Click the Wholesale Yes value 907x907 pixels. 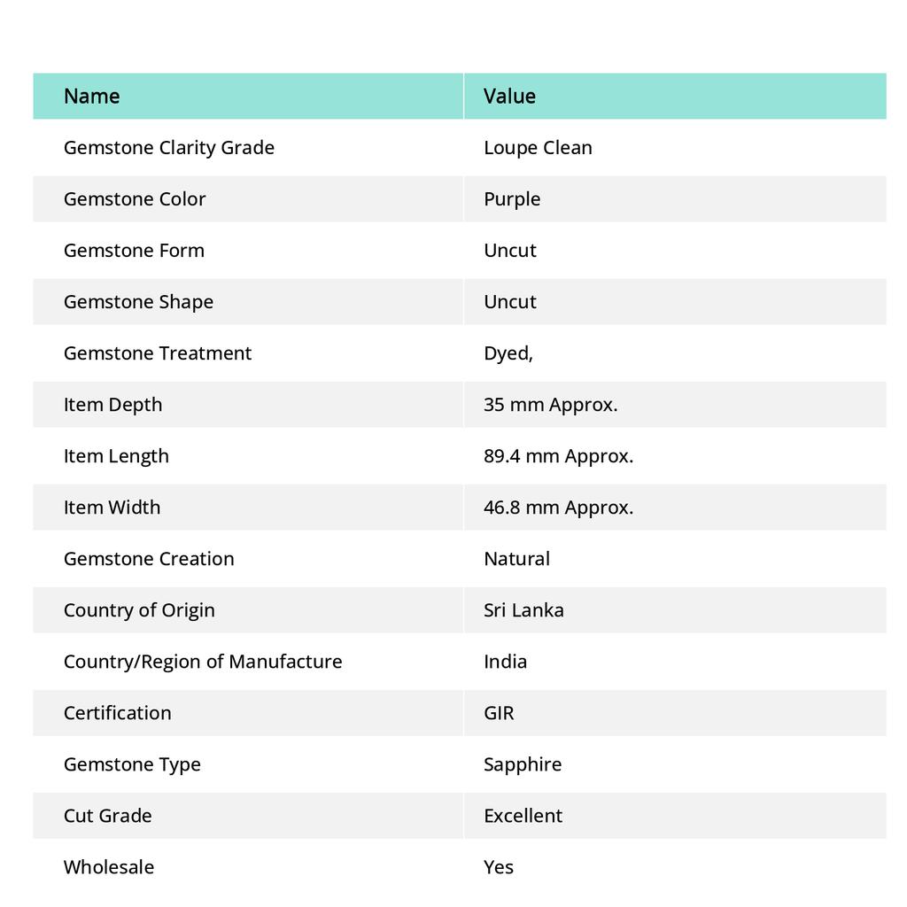pyautogui.click(x=499, y=868)
